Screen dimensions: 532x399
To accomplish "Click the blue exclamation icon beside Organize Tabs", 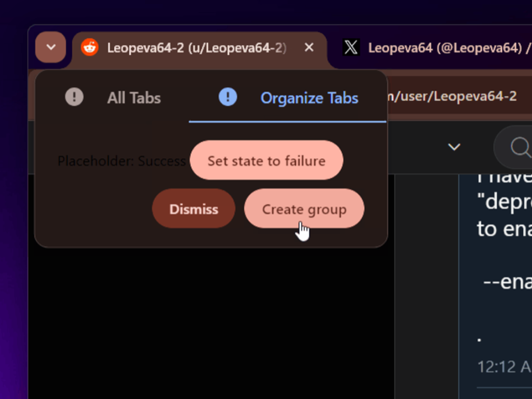I will [228, 96].
